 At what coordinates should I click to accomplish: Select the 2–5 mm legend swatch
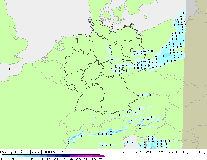28,156
